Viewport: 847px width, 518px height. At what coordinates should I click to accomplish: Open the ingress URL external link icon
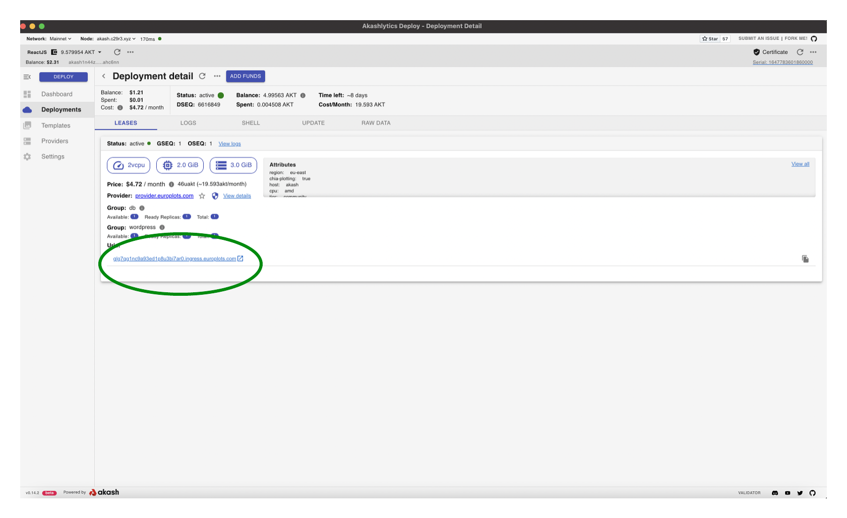click(240, 258)
